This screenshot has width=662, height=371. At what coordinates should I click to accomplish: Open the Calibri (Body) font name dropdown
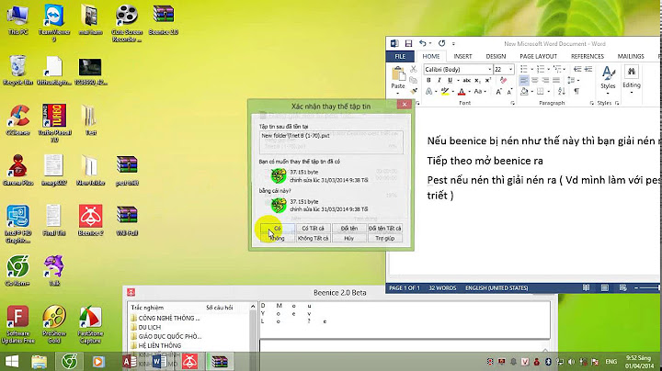coord(489,69)
